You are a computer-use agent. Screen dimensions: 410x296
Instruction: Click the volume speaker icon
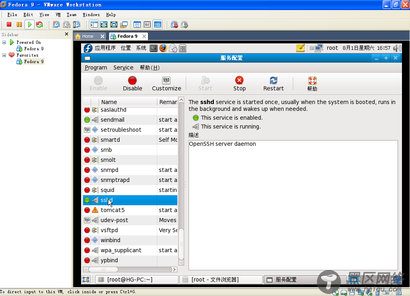pyautogui.click(x=397, y=48)
